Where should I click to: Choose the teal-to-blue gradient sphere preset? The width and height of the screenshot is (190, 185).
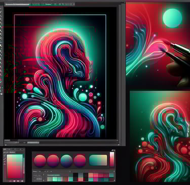[66, 161]
